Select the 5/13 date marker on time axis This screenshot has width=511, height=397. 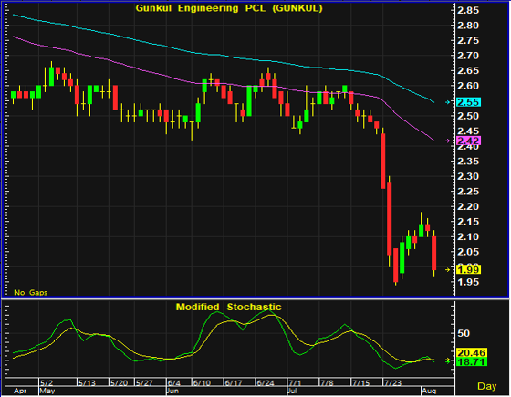pos(87,382)
